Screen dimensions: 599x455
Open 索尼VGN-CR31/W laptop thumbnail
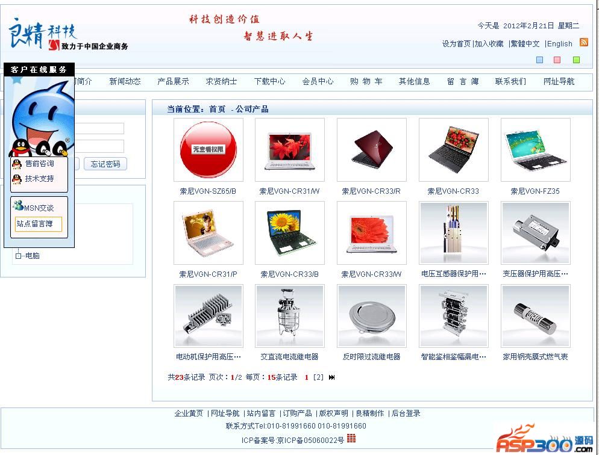(x=290, y=150)
